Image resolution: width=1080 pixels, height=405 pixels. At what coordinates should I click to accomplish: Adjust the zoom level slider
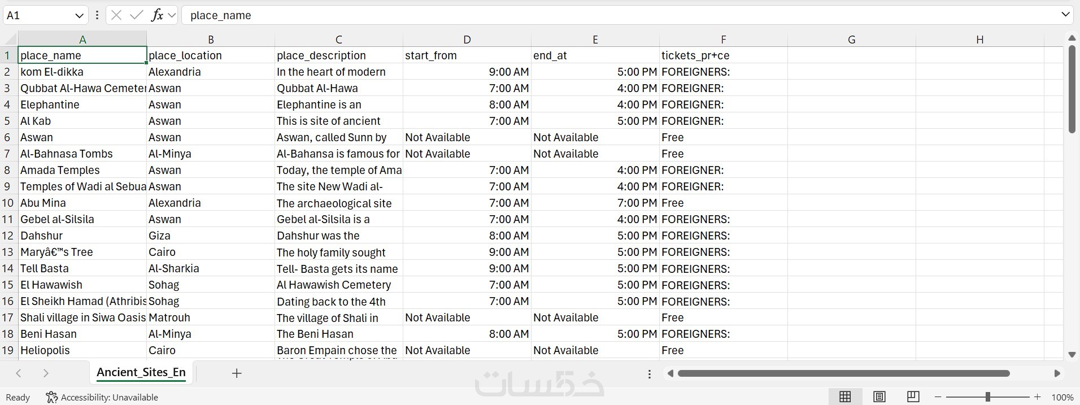click(x=987, y=397)
